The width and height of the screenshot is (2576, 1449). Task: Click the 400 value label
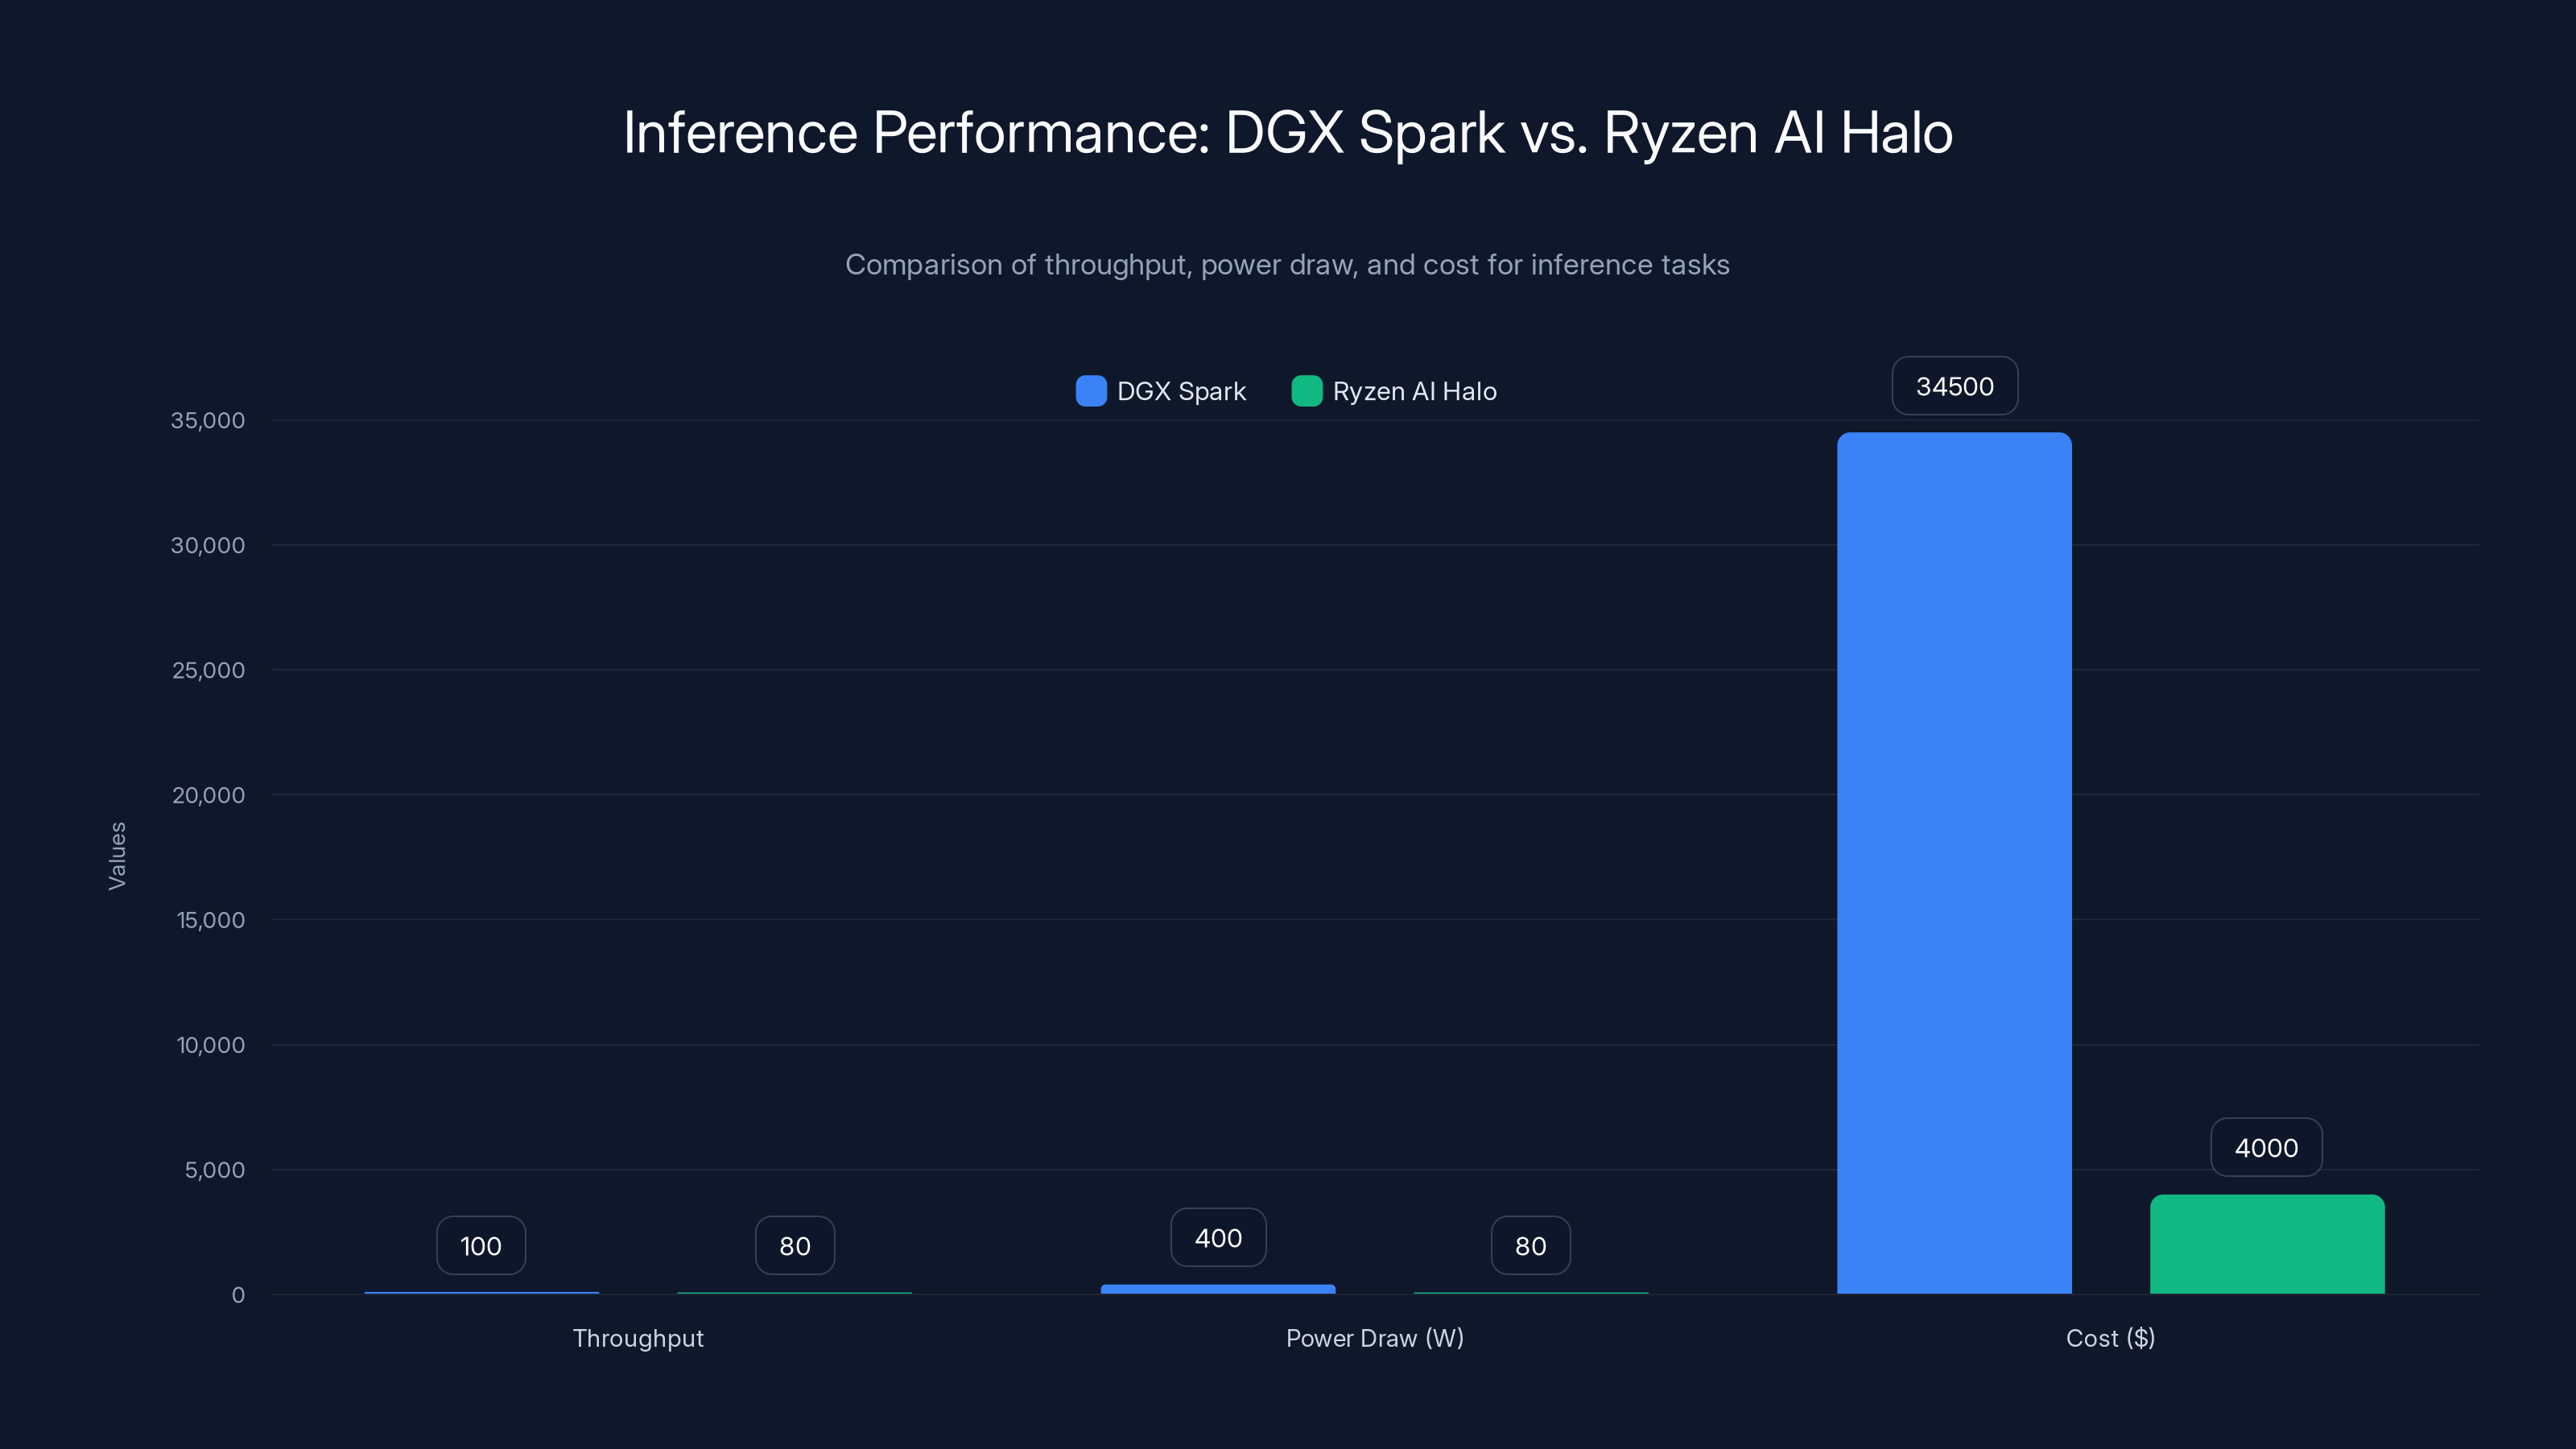click(x=1217, y=1237)
